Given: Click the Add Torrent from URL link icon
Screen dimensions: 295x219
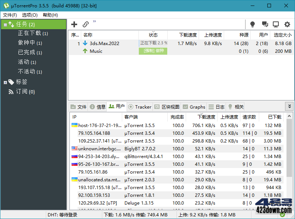Looking at the screenshot, I should 86,24.
